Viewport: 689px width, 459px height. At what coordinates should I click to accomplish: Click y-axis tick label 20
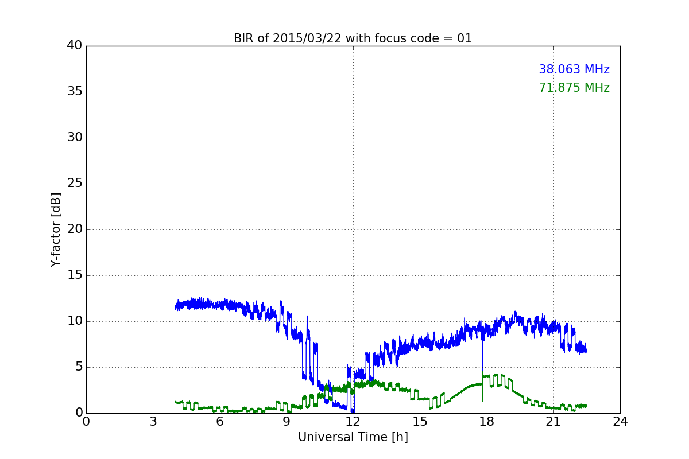[x=74, y=229]
